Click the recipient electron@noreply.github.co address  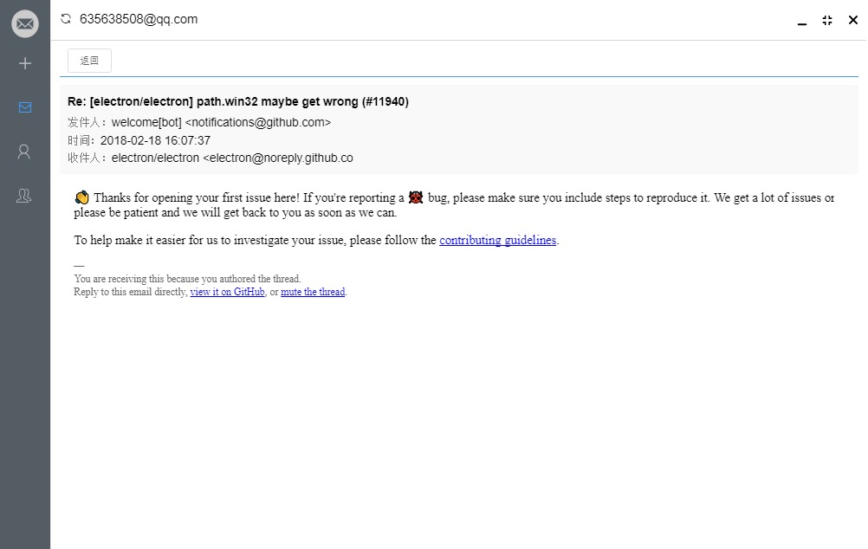278,158
